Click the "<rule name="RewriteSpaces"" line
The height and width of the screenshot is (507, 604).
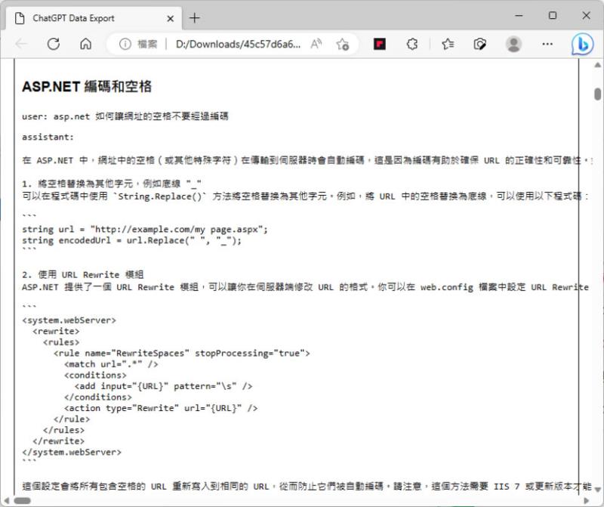click(182, 353)
